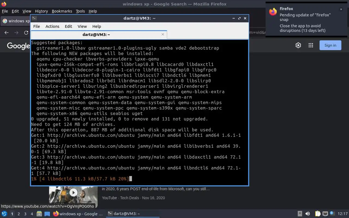Select workspace 1 in the pager
The width and height of the screenshot is (349, 218).
click(12, 214)
